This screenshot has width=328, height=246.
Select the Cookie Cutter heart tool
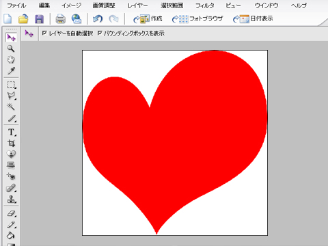click(11, 154)
